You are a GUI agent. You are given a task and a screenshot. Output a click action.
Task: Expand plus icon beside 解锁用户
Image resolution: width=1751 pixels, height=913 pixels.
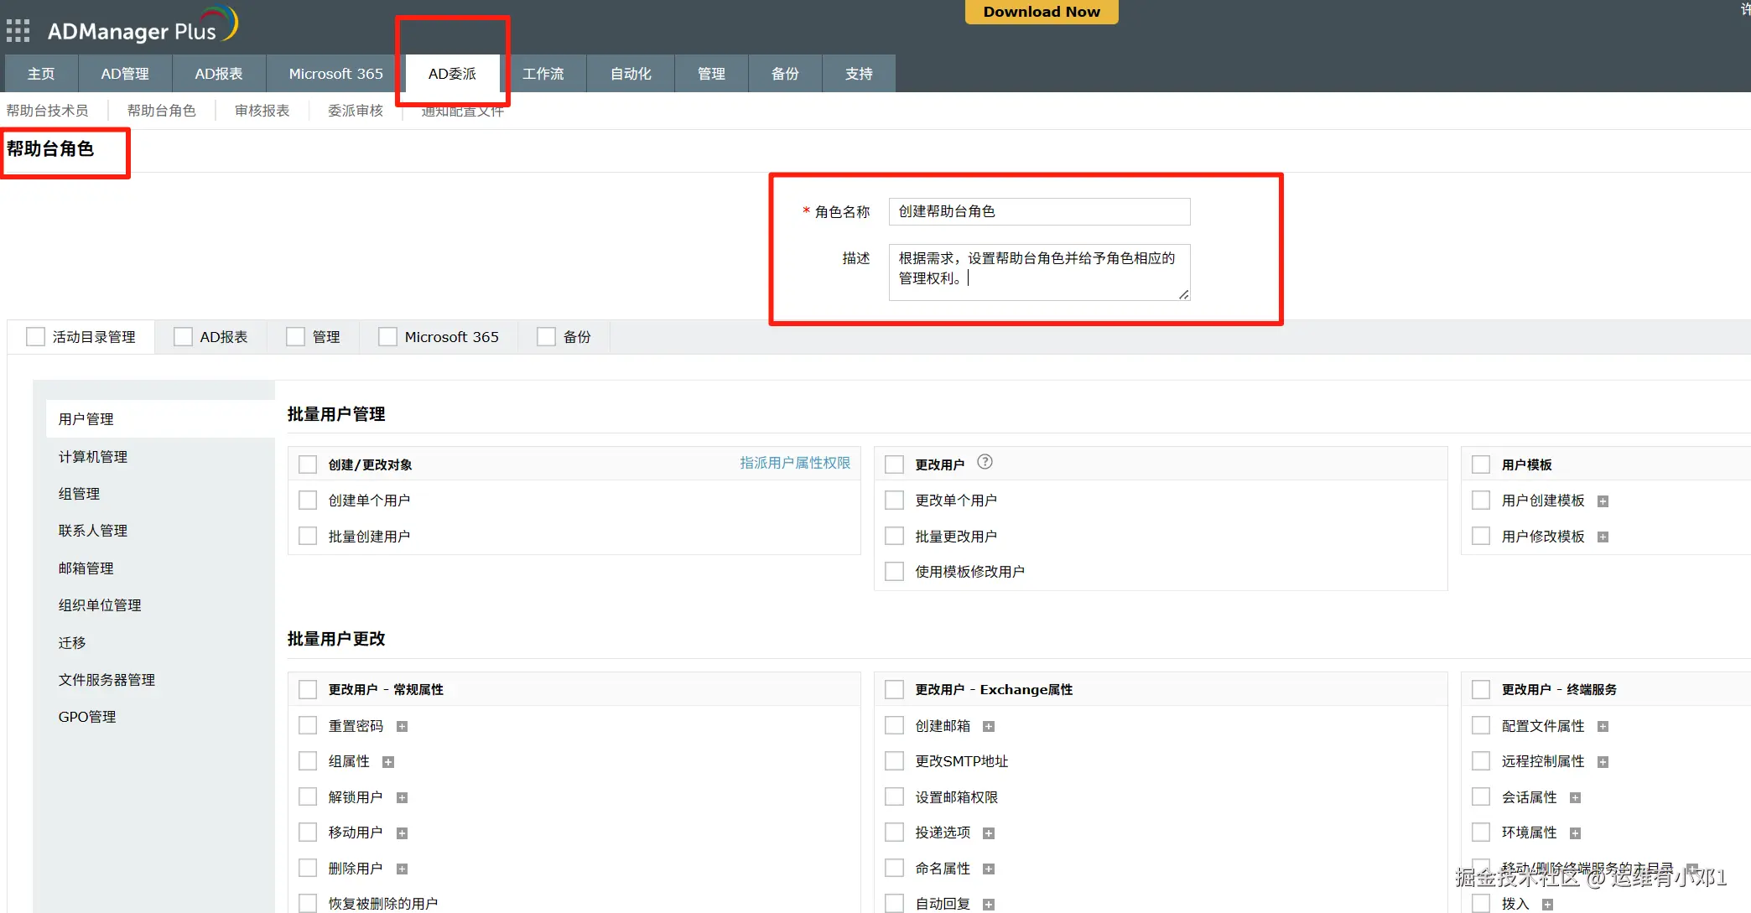point(402,798)
